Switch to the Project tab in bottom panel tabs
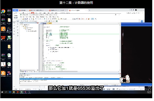This screenshot has width=154, height=101. pyautogui.click(x=22, y=71)
